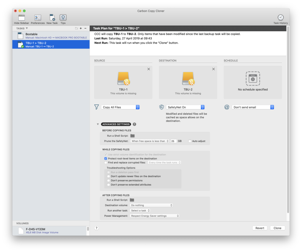302x252 pixels.
Task: Open Task History clock icon
Action: (280, 17)
